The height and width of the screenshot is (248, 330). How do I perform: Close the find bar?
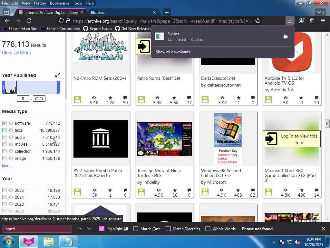[x=324, y=229]
